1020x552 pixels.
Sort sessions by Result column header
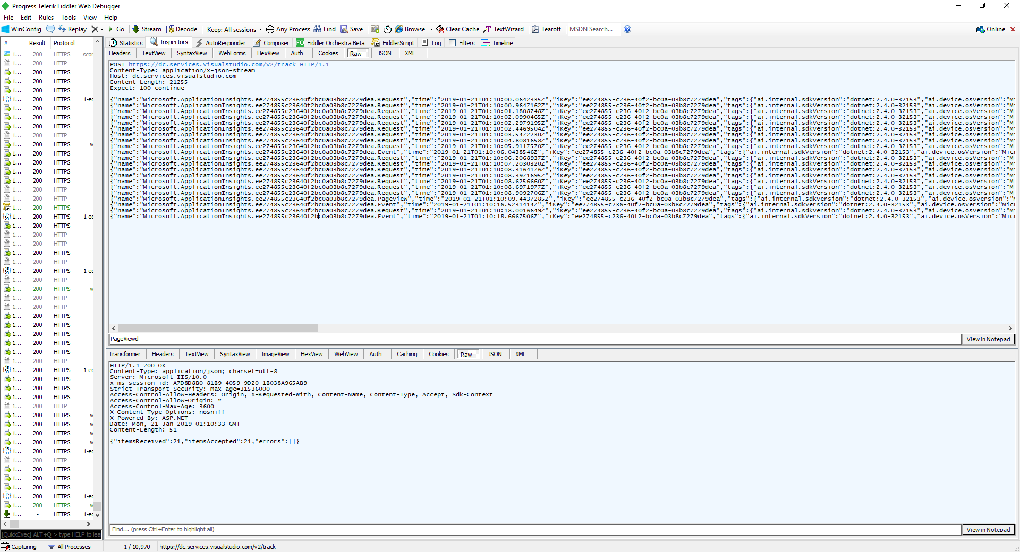37,43
